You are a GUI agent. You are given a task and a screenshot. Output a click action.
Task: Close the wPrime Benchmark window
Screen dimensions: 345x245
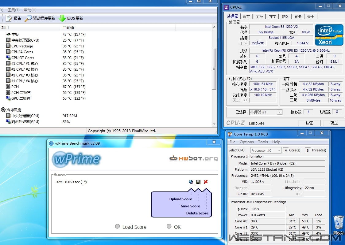[x=214, y=142]
